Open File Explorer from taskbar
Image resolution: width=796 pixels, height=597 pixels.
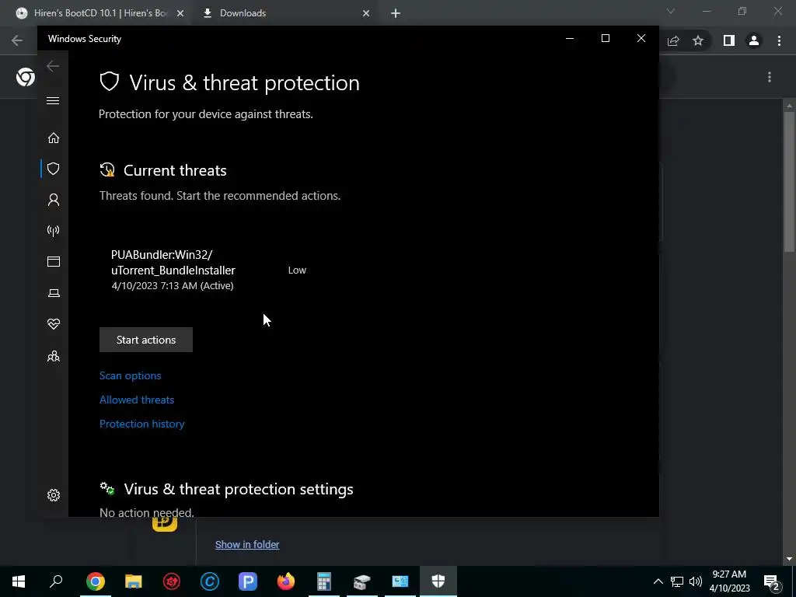coord(134,581)
